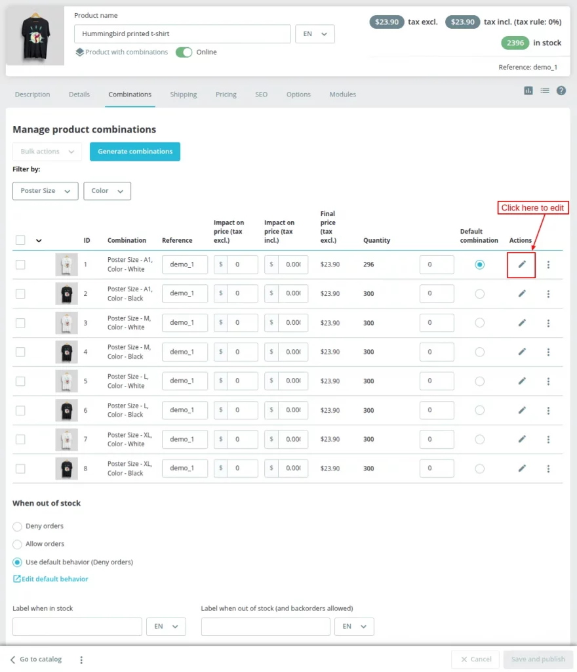
Task: Check the select-all combinations checkbox
Action: coord(20,240)
